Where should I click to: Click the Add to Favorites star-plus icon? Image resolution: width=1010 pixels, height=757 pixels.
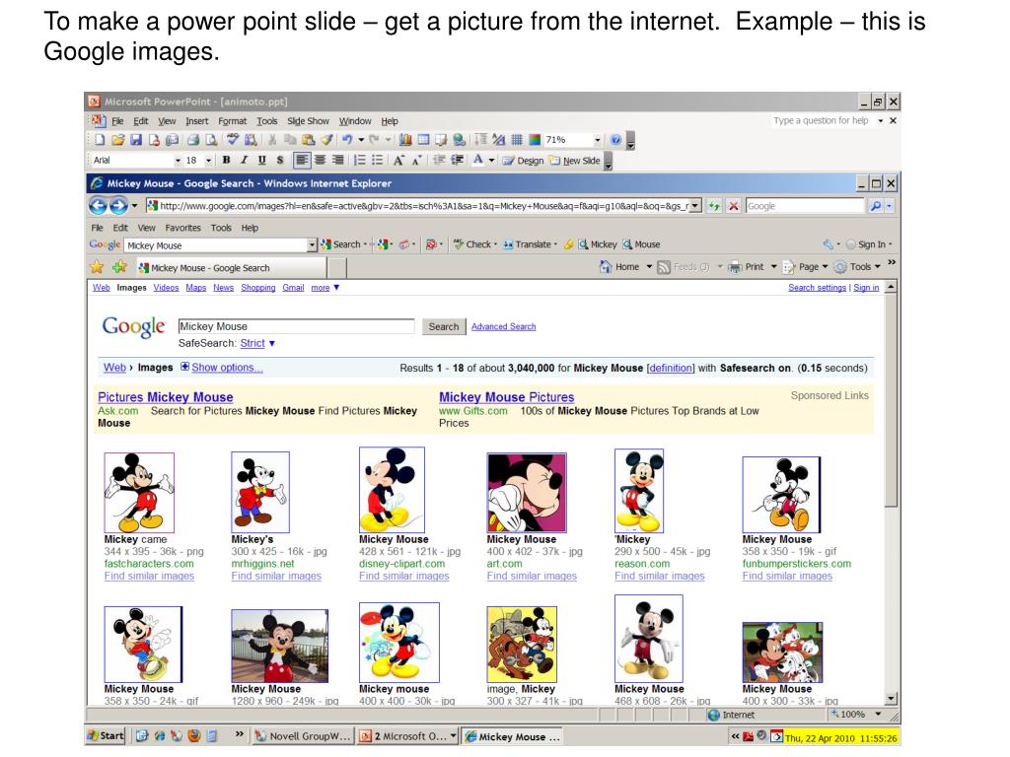point(119,266)
